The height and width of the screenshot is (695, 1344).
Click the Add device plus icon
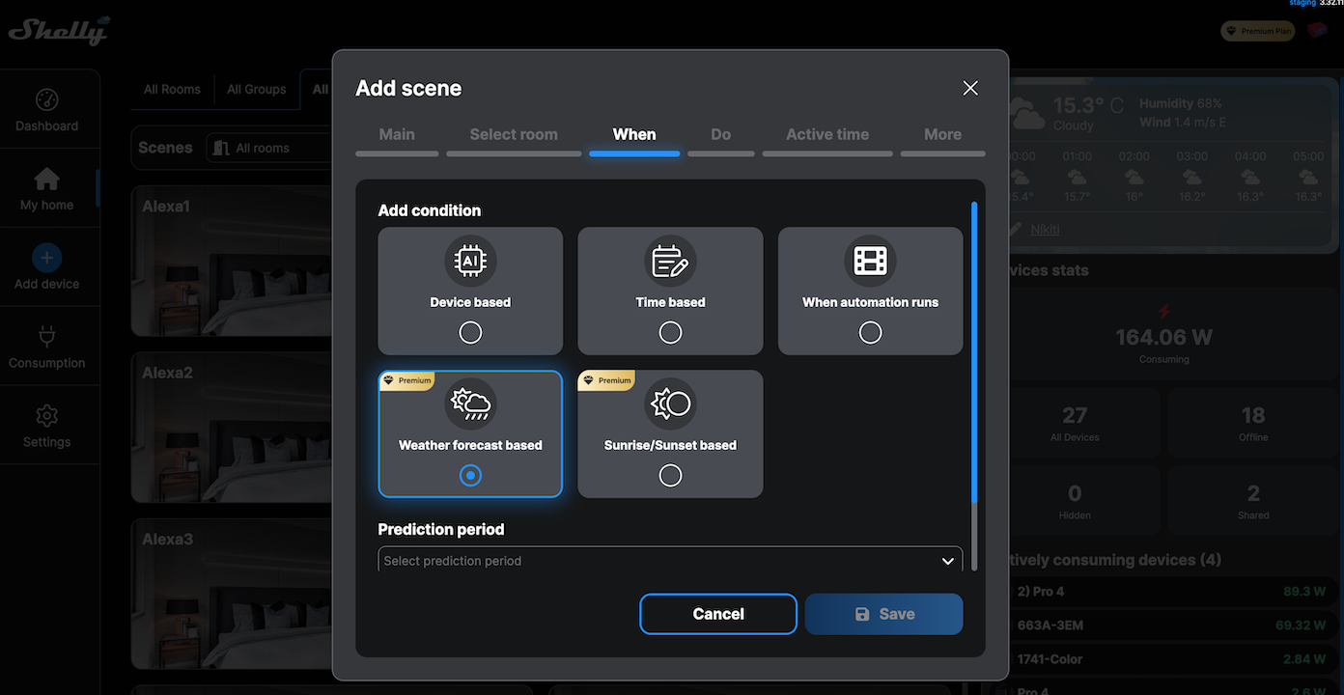46,258
